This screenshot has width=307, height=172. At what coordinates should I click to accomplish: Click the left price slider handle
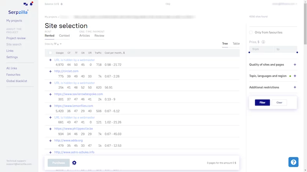[x=249, y=52]
